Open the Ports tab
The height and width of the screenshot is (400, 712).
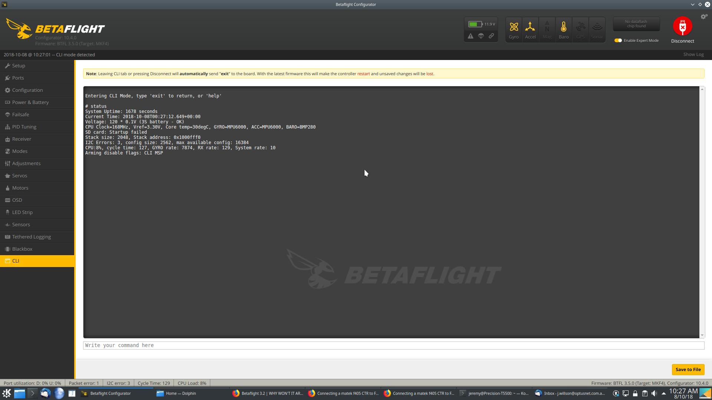coord(37,78)
